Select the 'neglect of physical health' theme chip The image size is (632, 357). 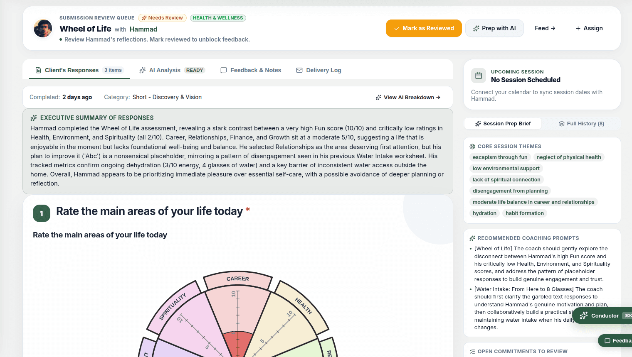[x=569, y=157]
